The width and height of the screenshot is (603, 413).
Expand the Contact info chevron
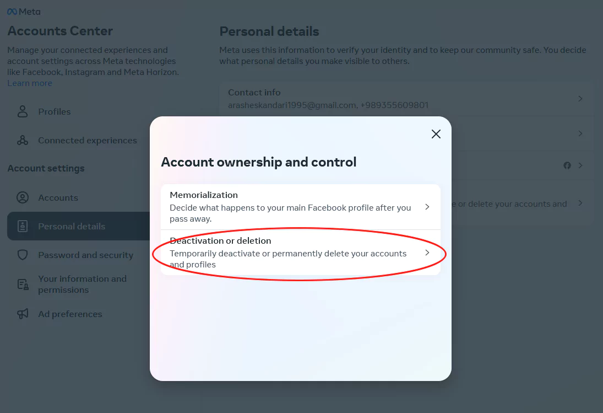(580, 99)
